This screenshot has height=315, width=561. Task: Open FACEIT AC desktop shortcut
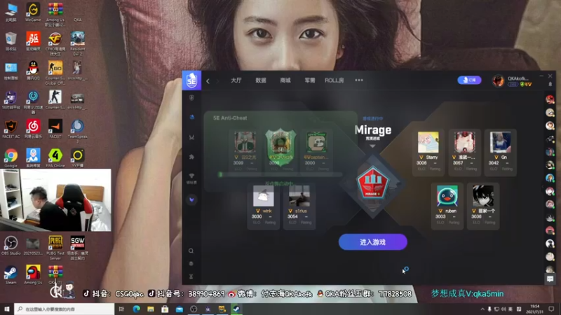tap(11, 129)
